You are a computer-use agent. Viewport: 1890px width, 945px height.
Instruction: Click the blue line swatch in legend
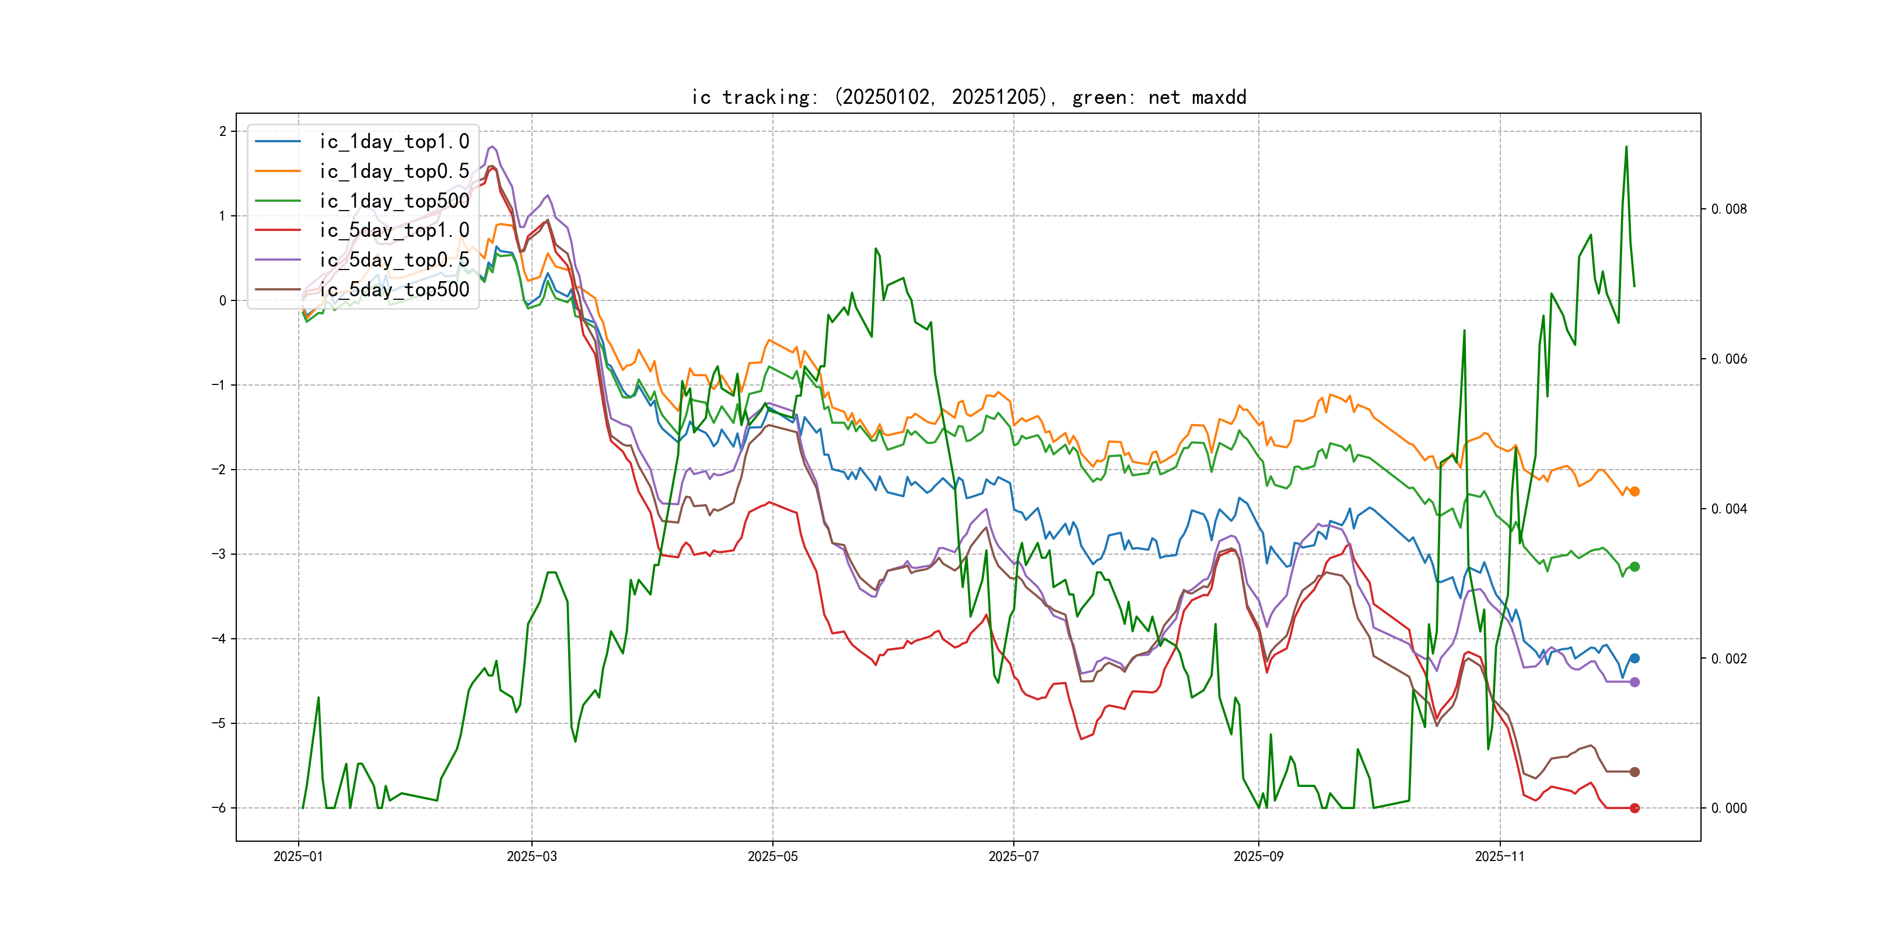click(278, 142)
